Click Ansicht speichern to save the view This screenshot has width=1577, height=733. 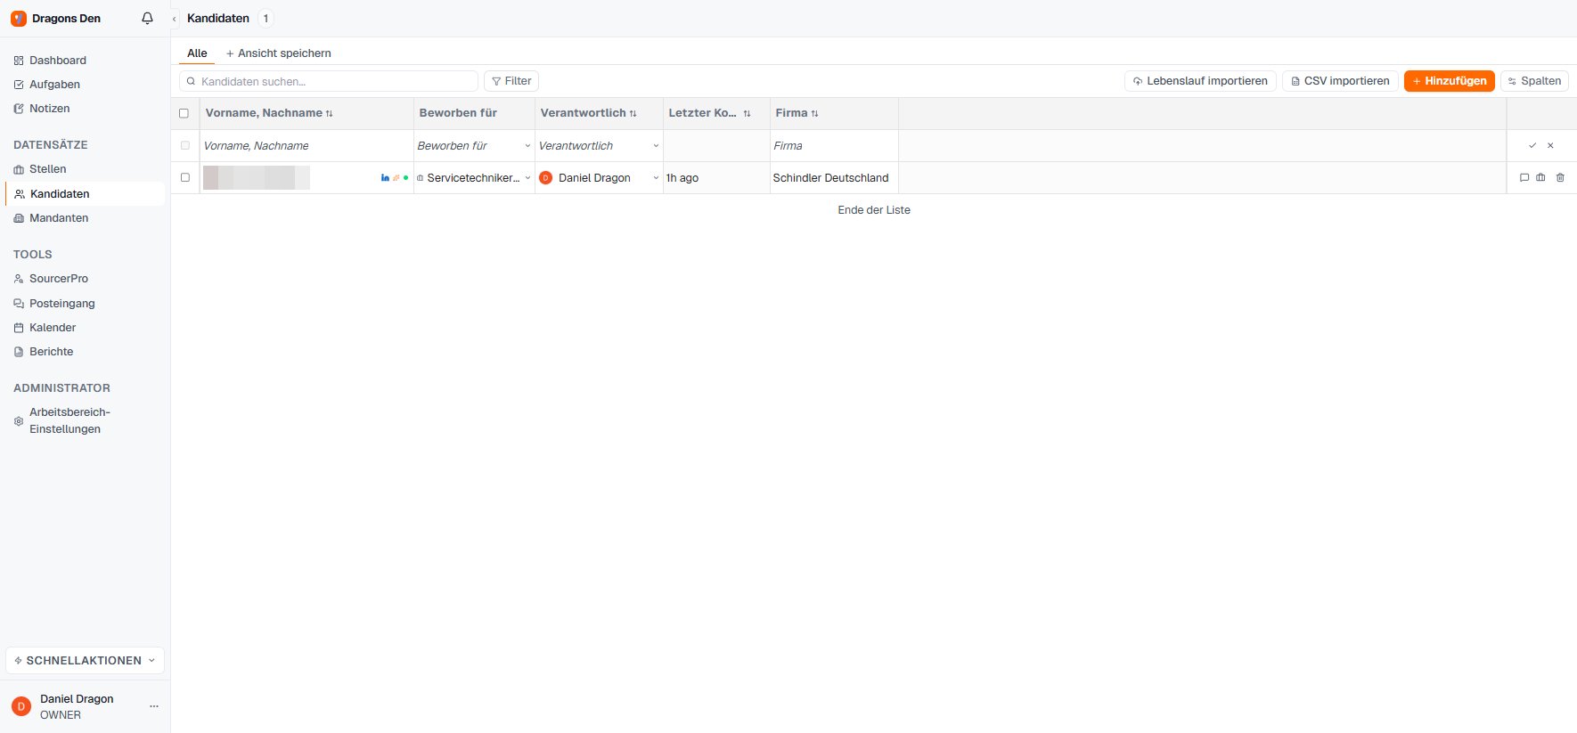pos(279,53)
